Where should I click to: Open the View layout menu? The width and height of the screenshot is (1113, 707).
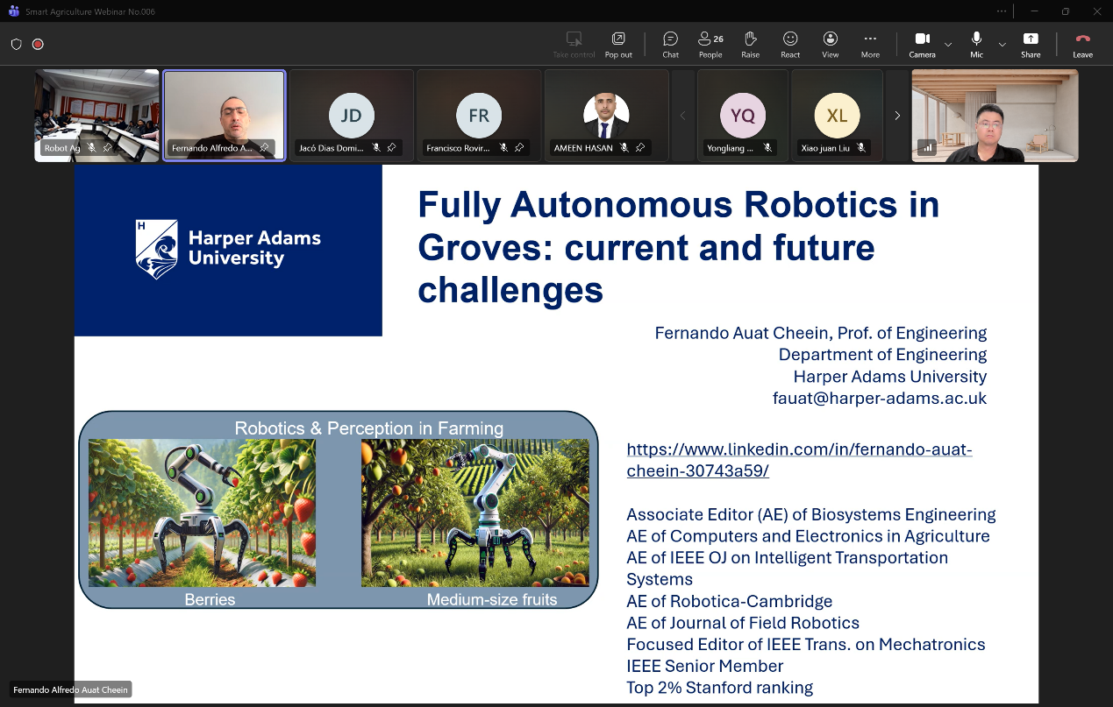pyautogui.click(x=830, y=44)
